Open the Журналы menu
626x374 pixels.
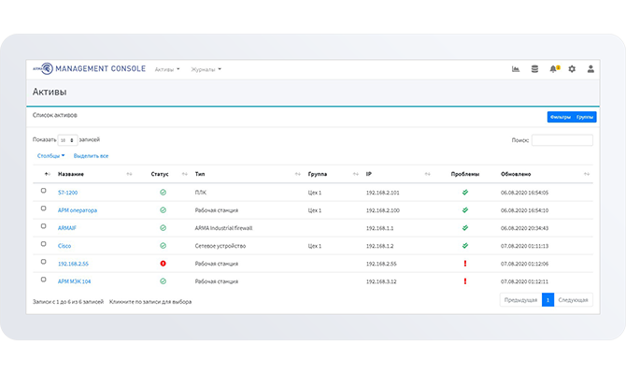205,69
